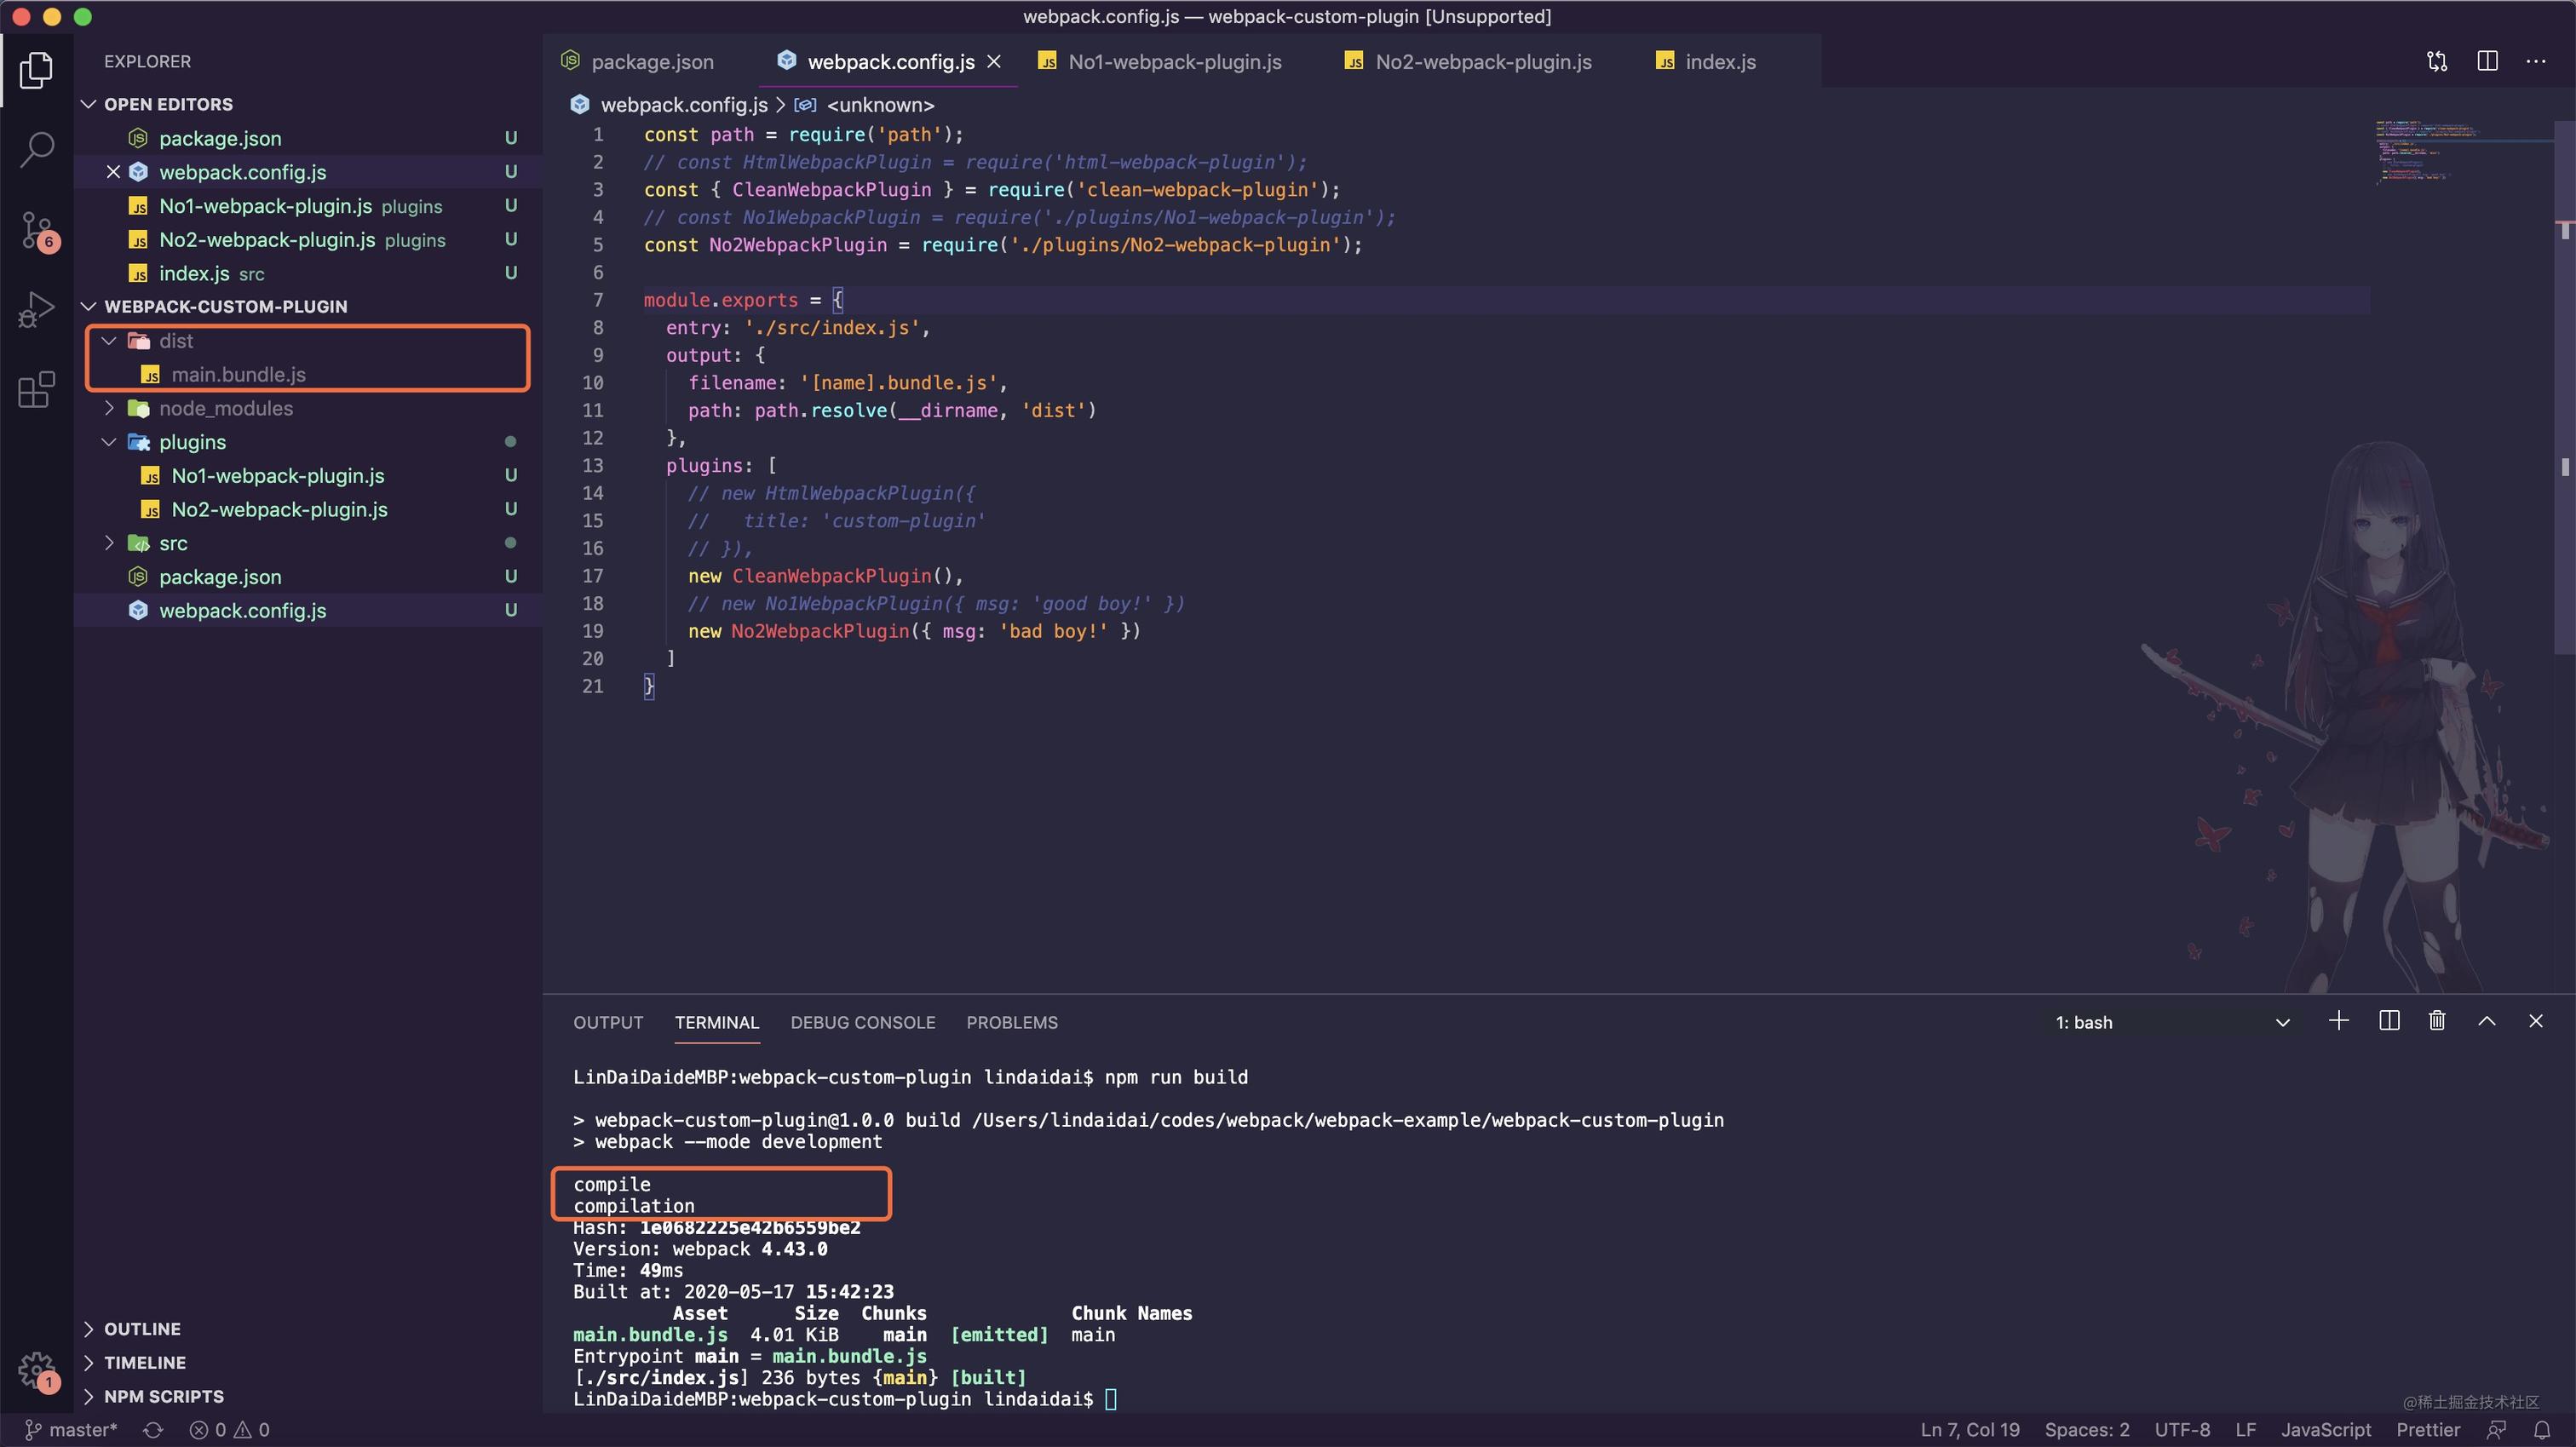This screenshot has height=1447, width=2576.
Task: Close webpack.config.js in Open Editors list
Action: click(x=113, y=172)
